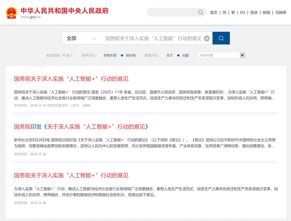Open the 国务院印发 search result
This screenshot has width=291, height=221.
click(81, 127)
